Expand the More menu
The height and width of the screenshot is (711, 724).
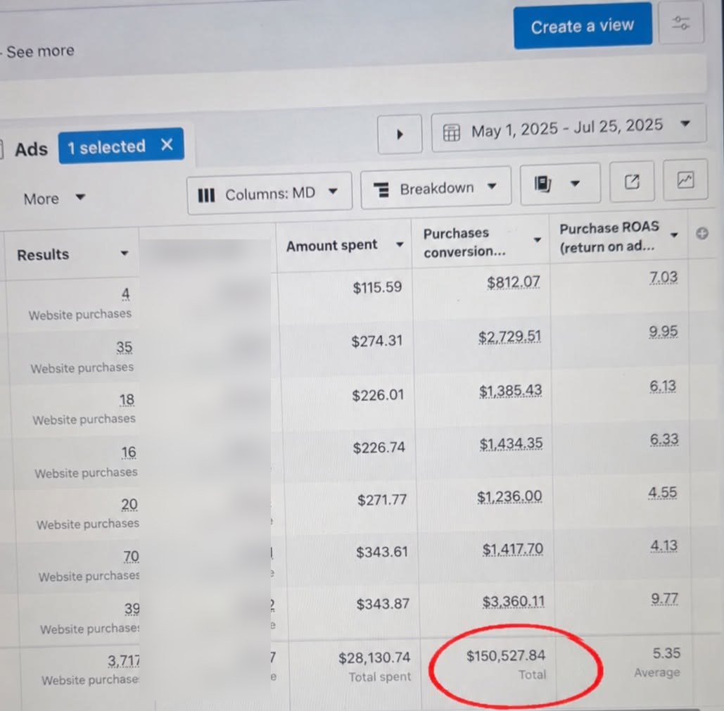click(54, 199)
